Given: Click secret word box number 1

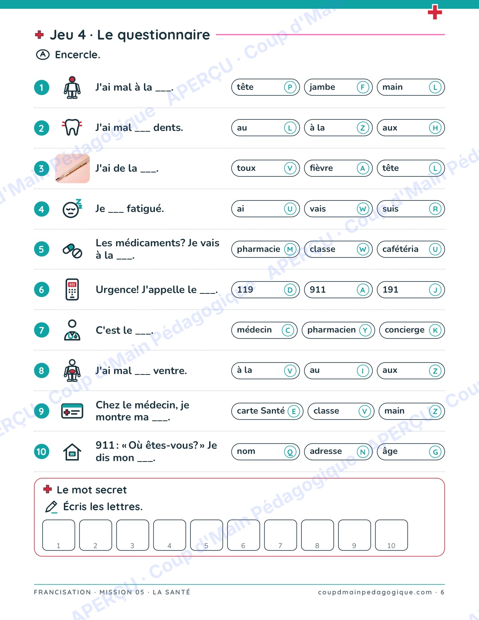Looking at the screenshot, I should pyautogui.click(x=59, y=535).
